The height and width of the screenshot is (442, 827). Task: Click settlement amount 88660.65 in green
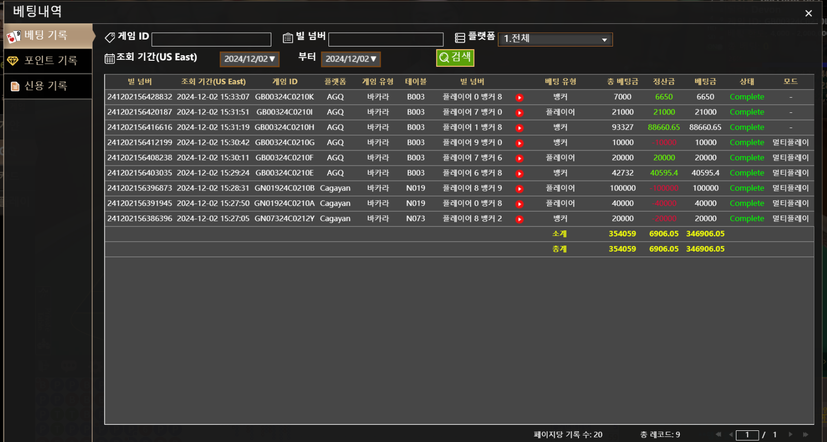point(664,127)
